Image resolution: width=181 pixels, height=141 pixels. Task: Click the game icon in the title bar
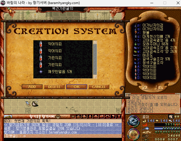point(3,3)
